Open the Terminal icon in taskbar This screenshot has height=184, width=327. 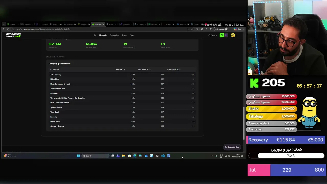tap(157, 156)
